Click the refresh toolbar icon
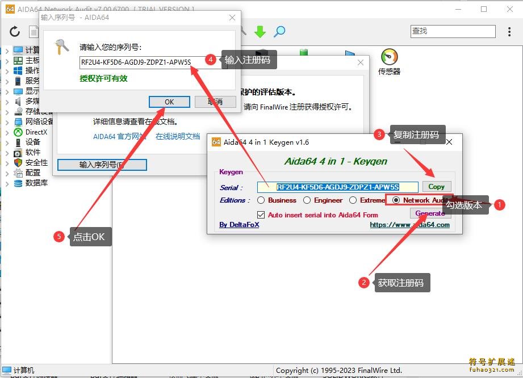Image resolution: width=523 pixels, height=378 pixels. point(14,32)
